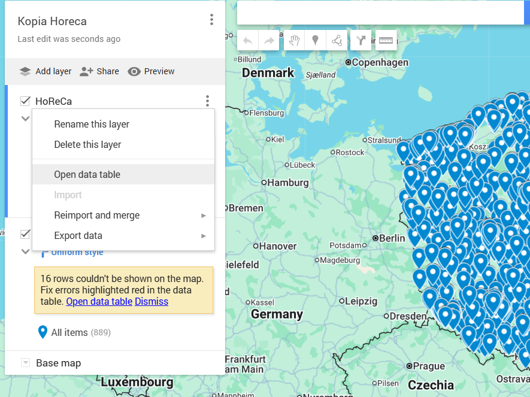Click the Undo arrow in map toolbar
This screenshot has width=530, height=397.
[248, 41]
